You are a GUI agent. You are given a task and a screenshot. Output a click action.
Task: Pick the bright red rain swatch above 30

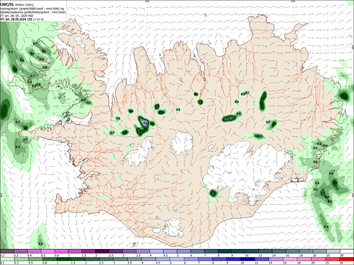346,259
